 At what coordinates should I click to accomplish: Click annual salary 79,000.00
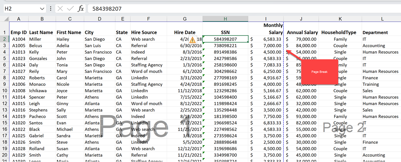click(306, 39)
